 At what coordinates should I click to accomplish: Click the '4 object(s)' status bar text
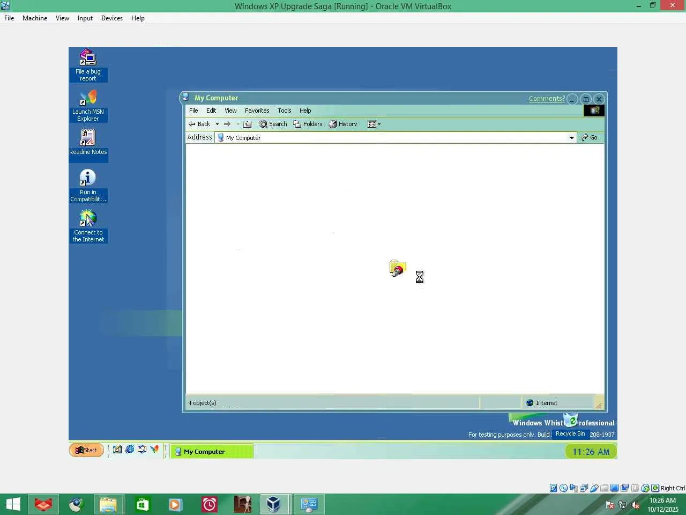(202, 403)
